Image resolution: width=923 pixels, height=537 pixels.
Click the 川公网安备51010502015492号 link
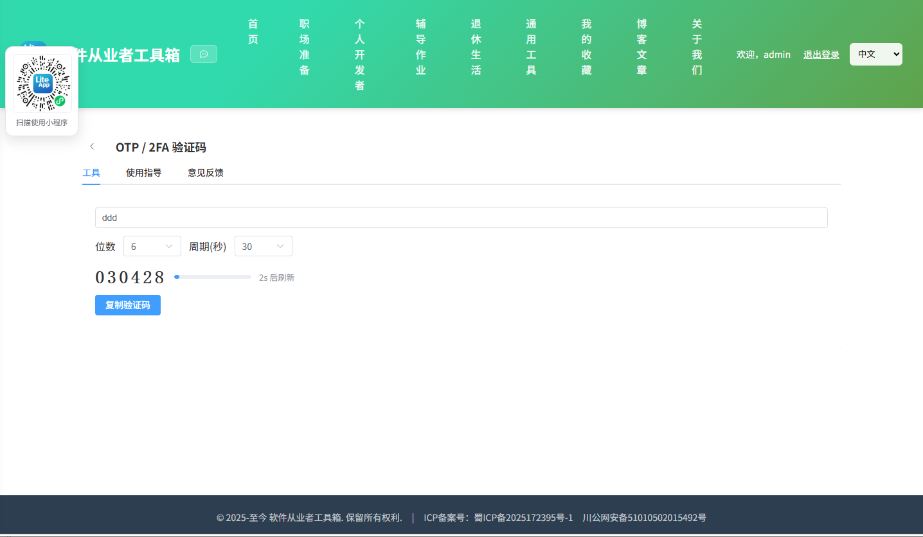[x=645, y=518]
